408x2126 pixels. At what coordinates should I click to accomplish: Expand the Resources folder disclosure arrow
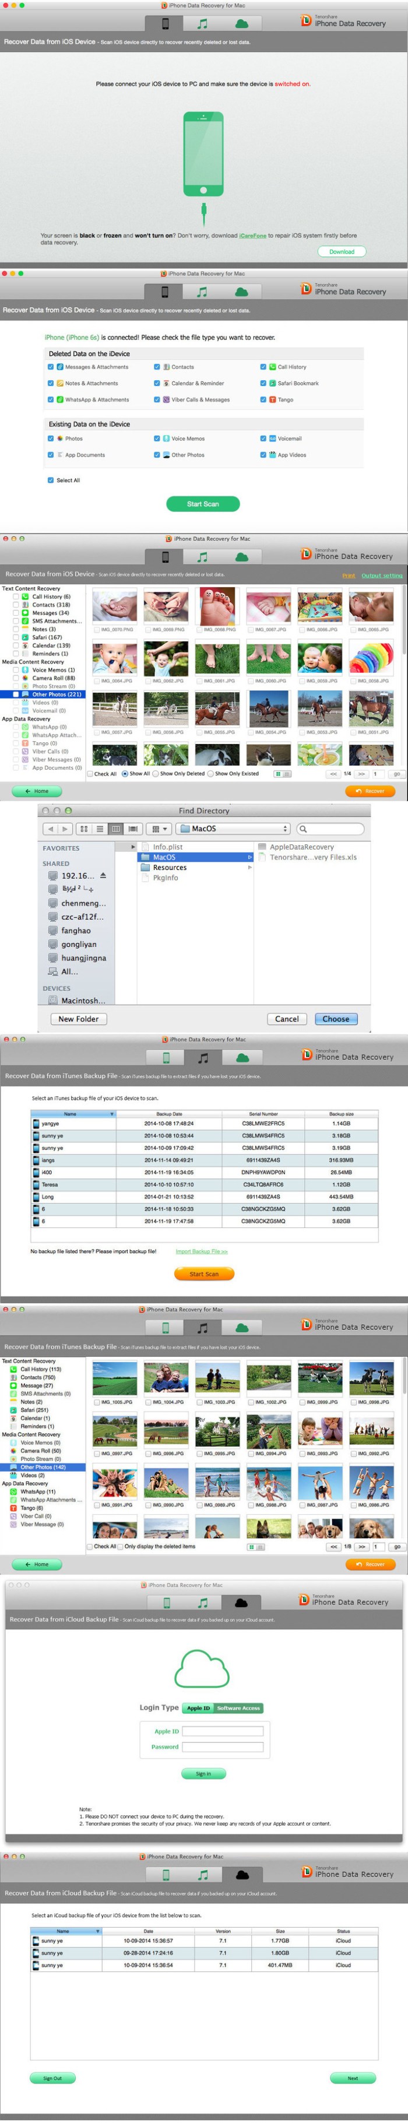pos(249,868)
